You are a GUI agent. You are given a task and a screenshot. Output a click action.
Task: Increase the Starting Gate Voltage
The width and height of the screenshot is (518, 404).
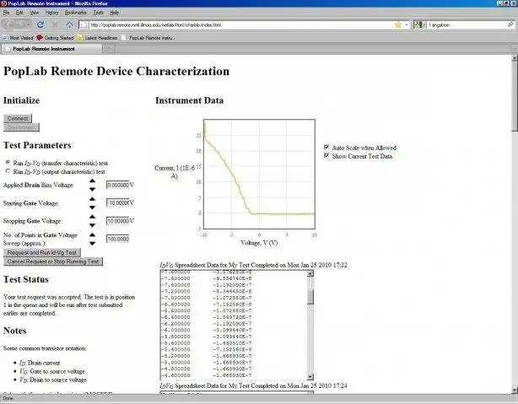(x=93, y=199)
